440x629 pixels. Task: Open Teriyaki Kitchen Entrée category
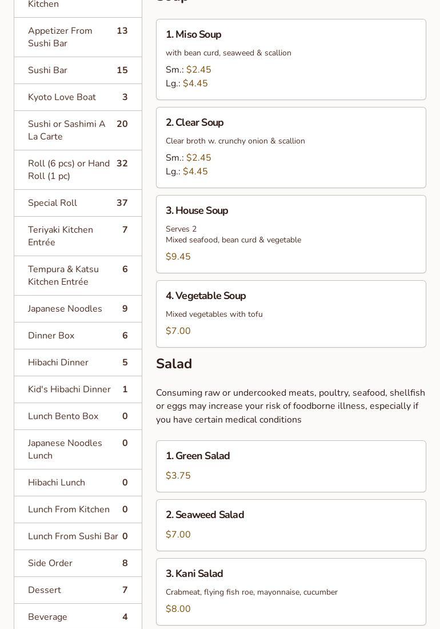(x=78, y=236)
